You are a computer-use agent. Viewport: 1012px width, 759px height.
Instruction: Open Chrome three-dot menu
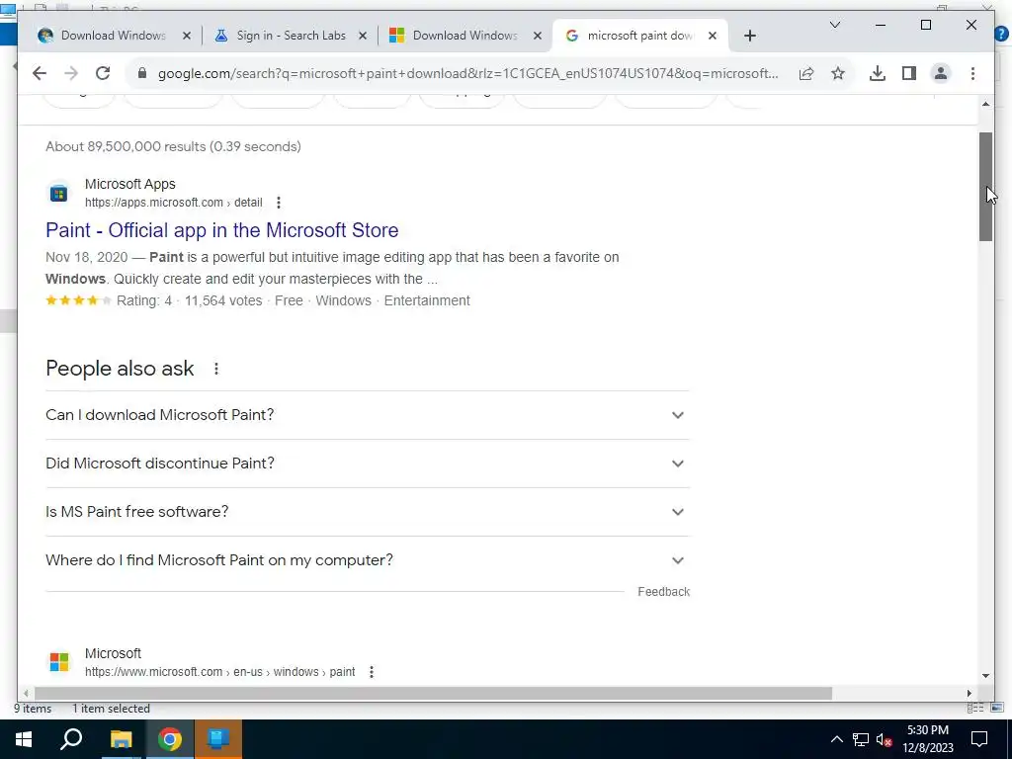[972, 73]
